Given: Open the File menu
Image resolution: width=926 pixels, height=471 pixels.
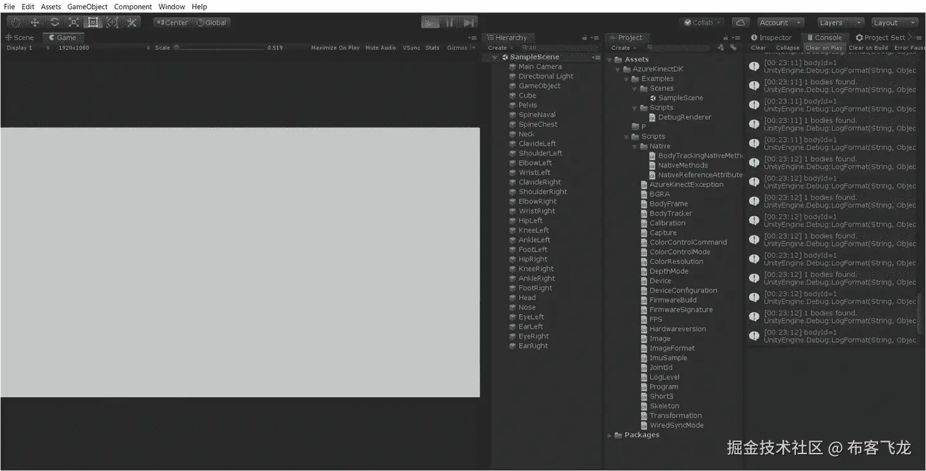Looking at the screenshot, I should (x=9, y=6).
